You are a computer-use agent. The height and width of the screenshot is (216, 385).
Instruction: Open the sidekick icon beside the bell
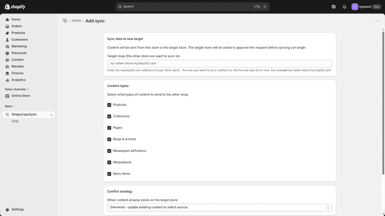point(333,7)
